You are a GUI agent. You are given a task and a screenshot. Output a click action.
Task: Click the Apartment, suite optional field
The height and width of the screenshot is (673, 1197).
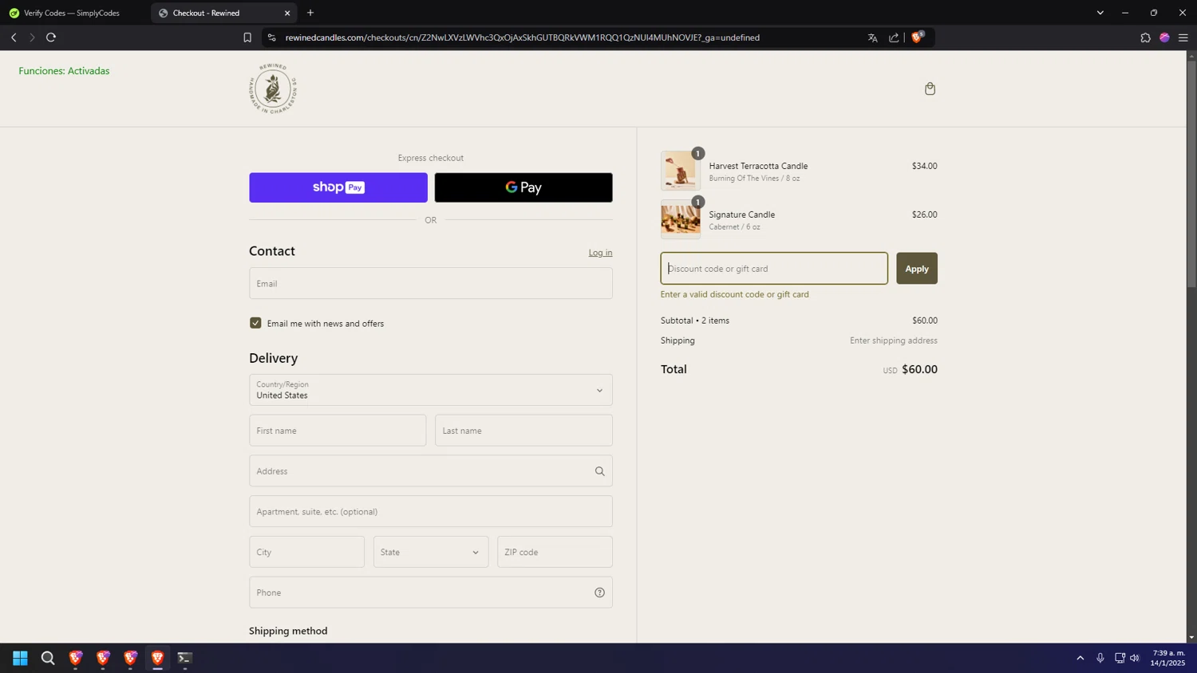(x=431, y=511)
